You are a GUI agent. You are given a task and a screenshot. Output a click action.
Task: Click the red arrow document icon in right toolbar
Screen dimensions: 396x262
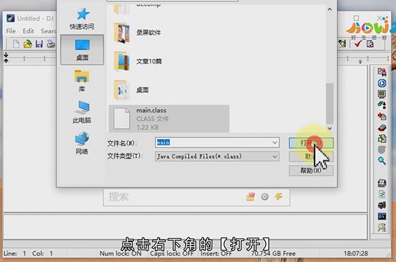point(382,116)
